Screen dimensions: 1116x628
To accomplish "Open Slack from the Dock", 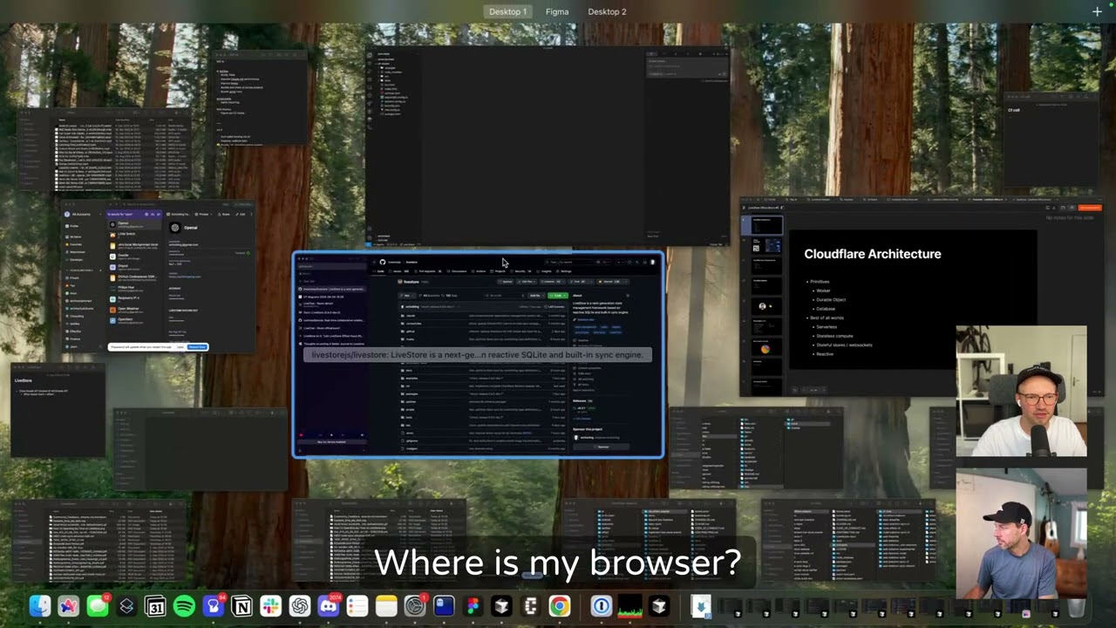I will pos(270,606).
